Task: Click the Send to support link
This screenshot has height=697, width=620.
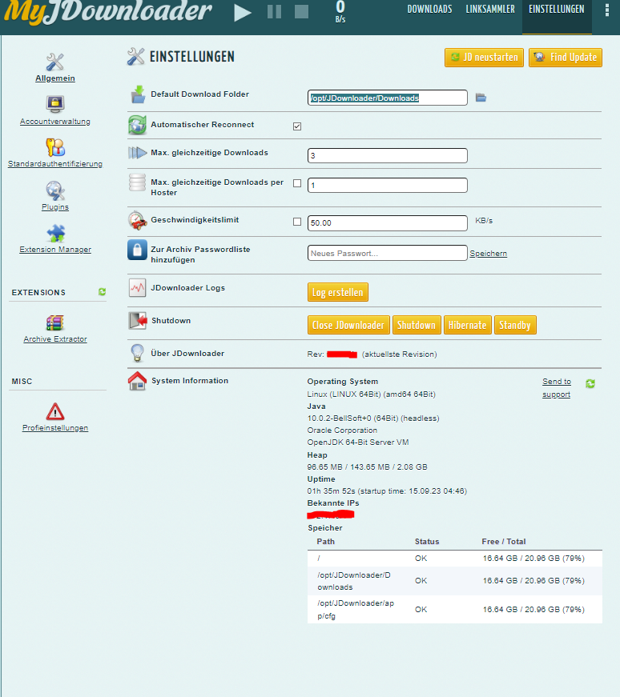Action: pos(557,388)
